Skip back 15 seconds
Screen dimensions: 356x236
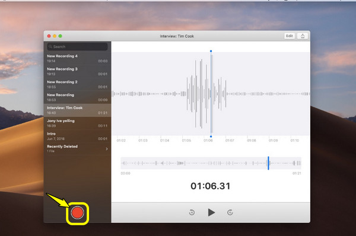click(192, 212)
